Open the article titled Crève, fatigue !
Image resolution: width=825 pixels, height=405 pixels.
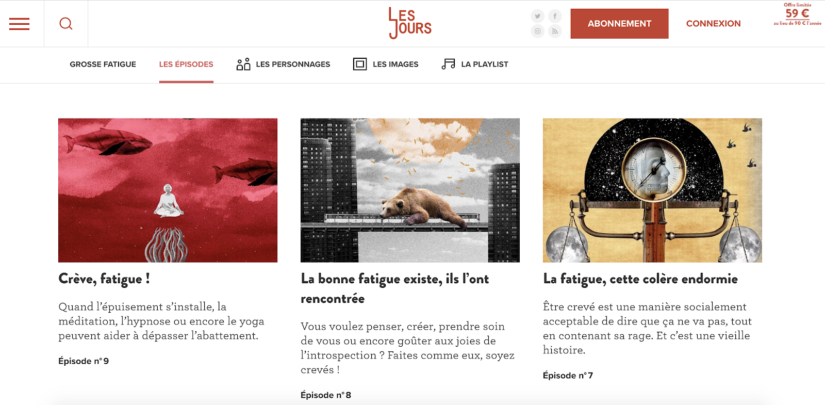[104, 279]
